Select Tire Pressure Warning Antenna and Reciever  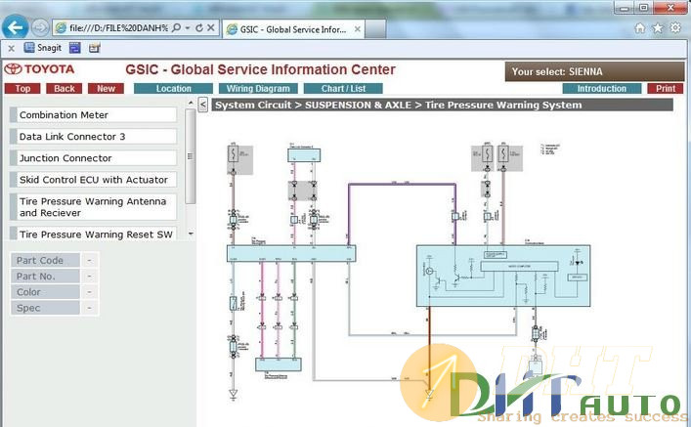point(93,207)
